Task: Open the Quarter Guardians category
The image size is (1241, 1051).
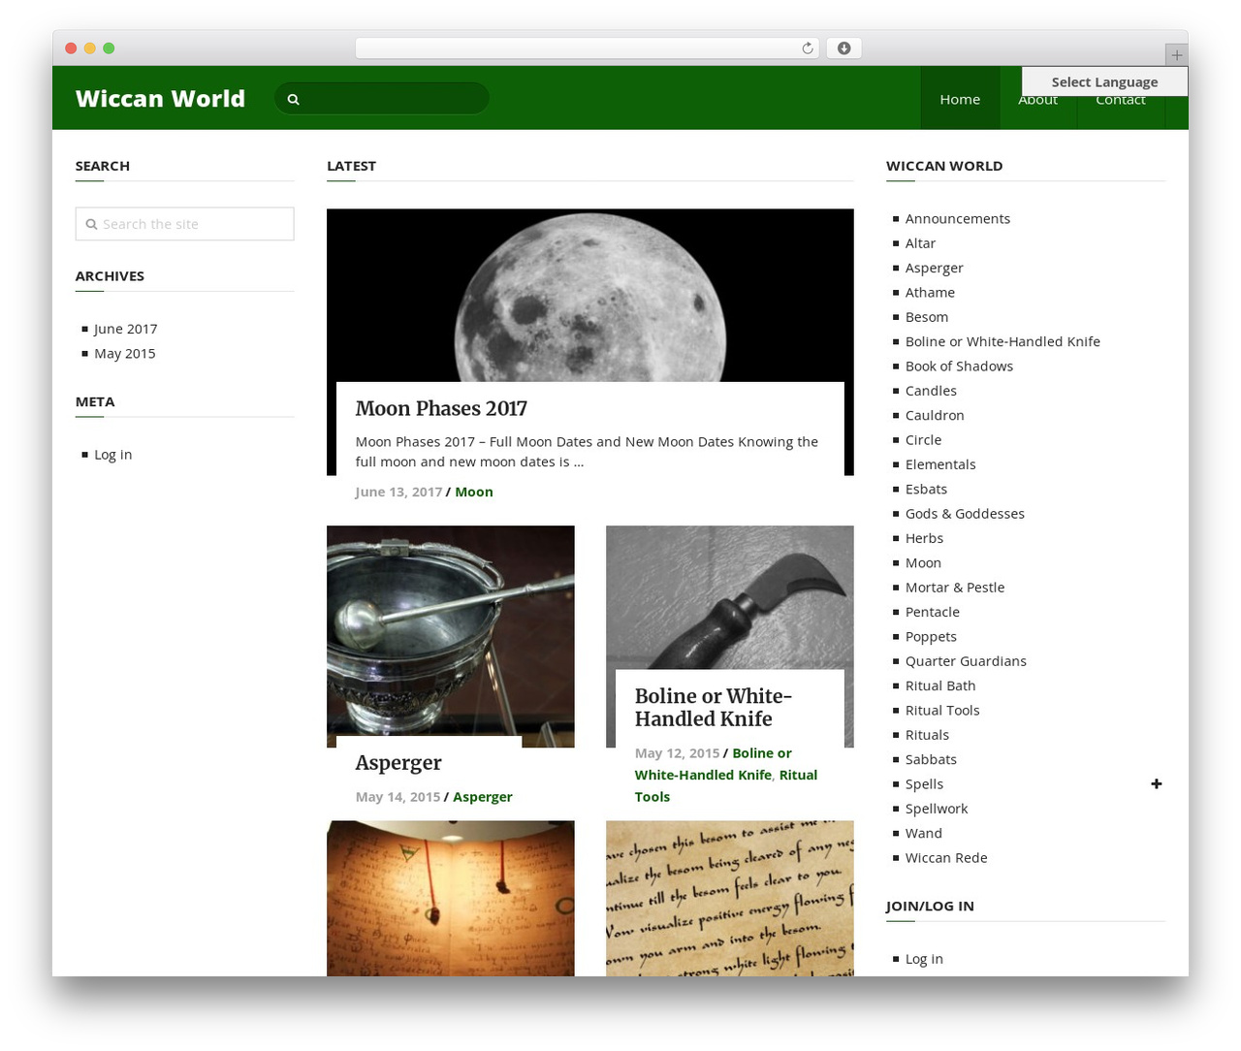Action: [x=966, y=660]
